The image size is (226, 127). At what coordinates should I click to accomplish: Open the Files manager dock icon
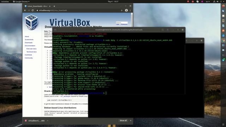point(223,16)
